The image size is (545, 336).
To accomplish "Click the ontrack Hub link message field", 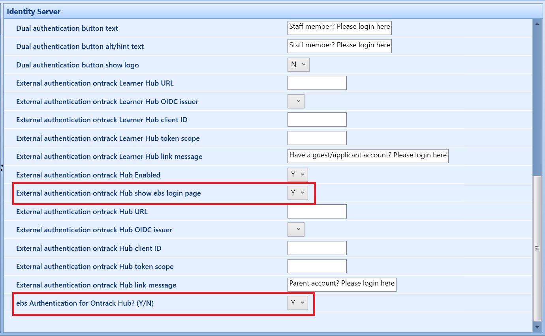I will 342,284.
